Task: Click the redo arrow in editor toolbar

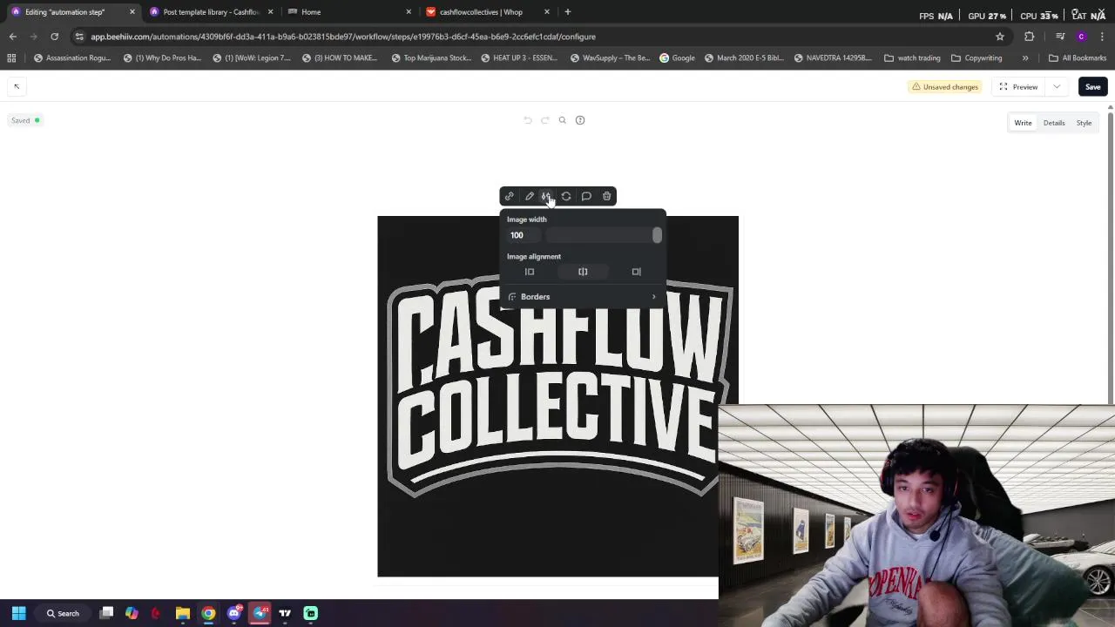Action: [x=545, y=120]
